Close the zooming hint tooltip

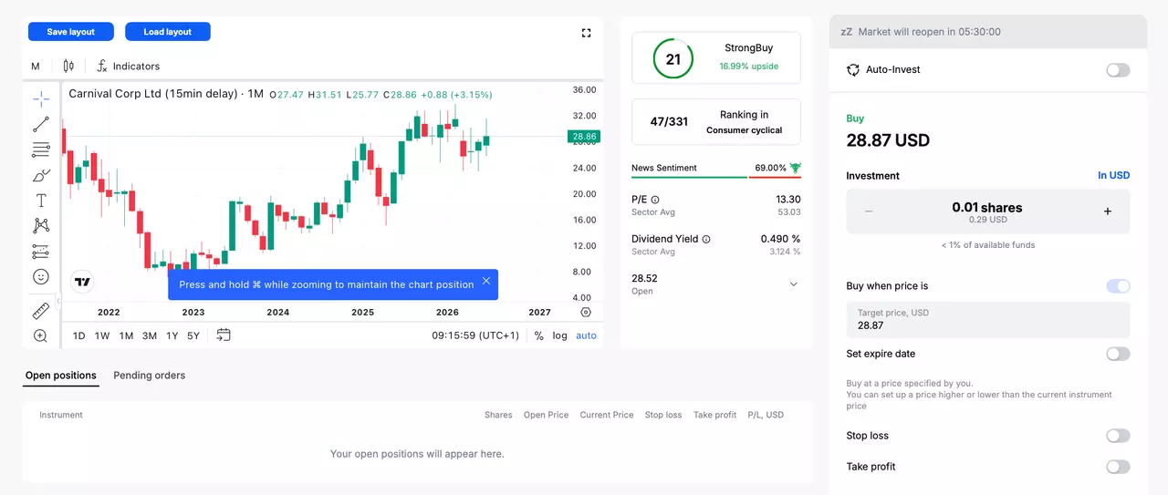(486, 281)
